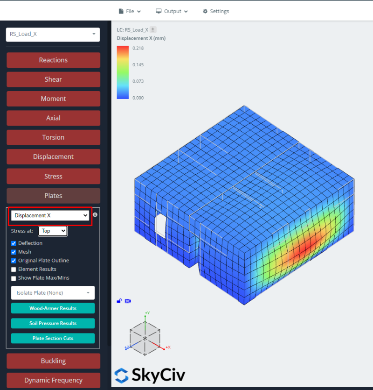This screenshot has width=373, height=390.
Task: Open the RS_Load_X load case dropdown
Action: coord(53,34)
